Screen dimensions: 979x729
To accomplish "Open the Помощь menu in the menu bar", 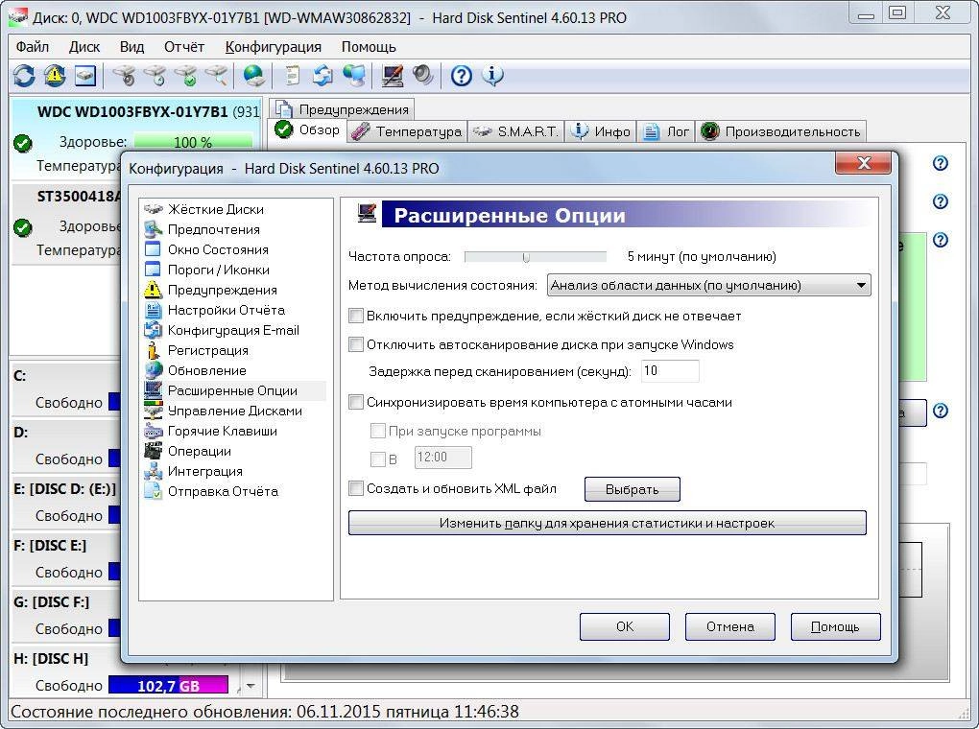I will [x=369, y=47].
